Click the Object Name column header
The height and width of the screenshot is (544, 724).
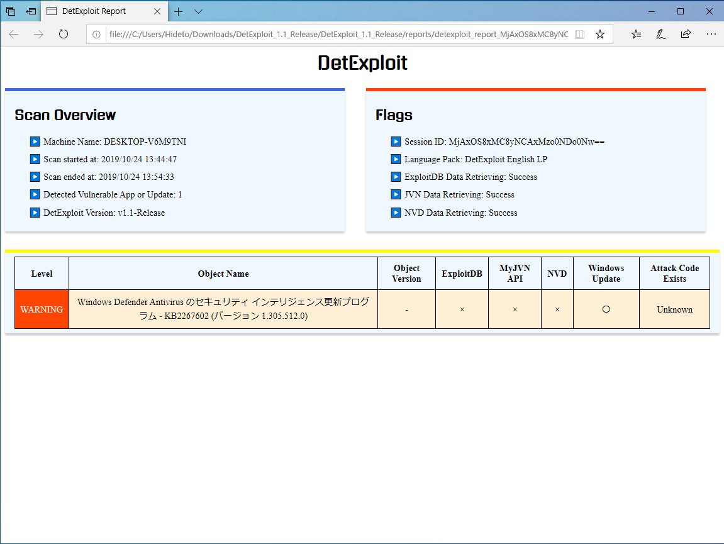(223, 274)
